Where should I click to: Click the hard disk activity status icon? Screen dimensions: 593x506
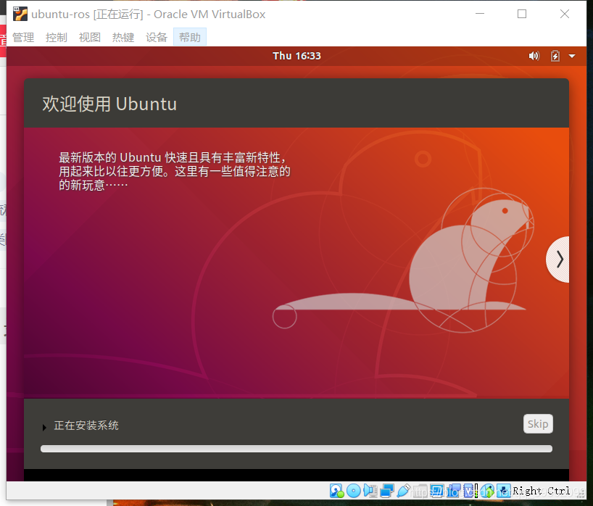336,491
